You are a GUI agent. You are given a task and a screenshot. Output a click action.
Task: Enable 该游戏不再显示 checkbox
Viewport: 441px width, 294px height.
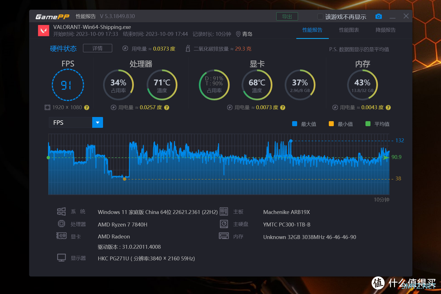tap(320, 17)
